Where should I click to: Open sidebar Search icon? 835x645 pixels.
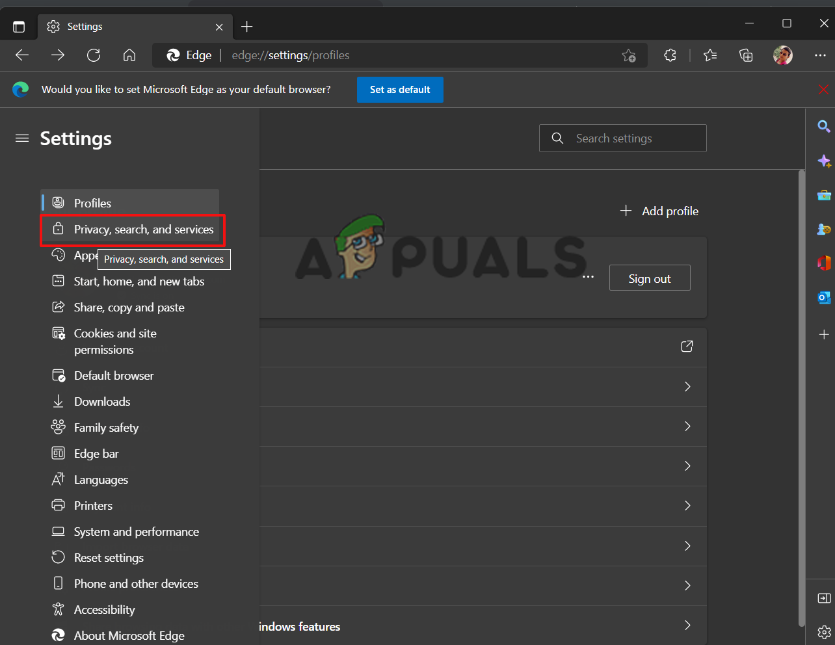pos(824,126)
